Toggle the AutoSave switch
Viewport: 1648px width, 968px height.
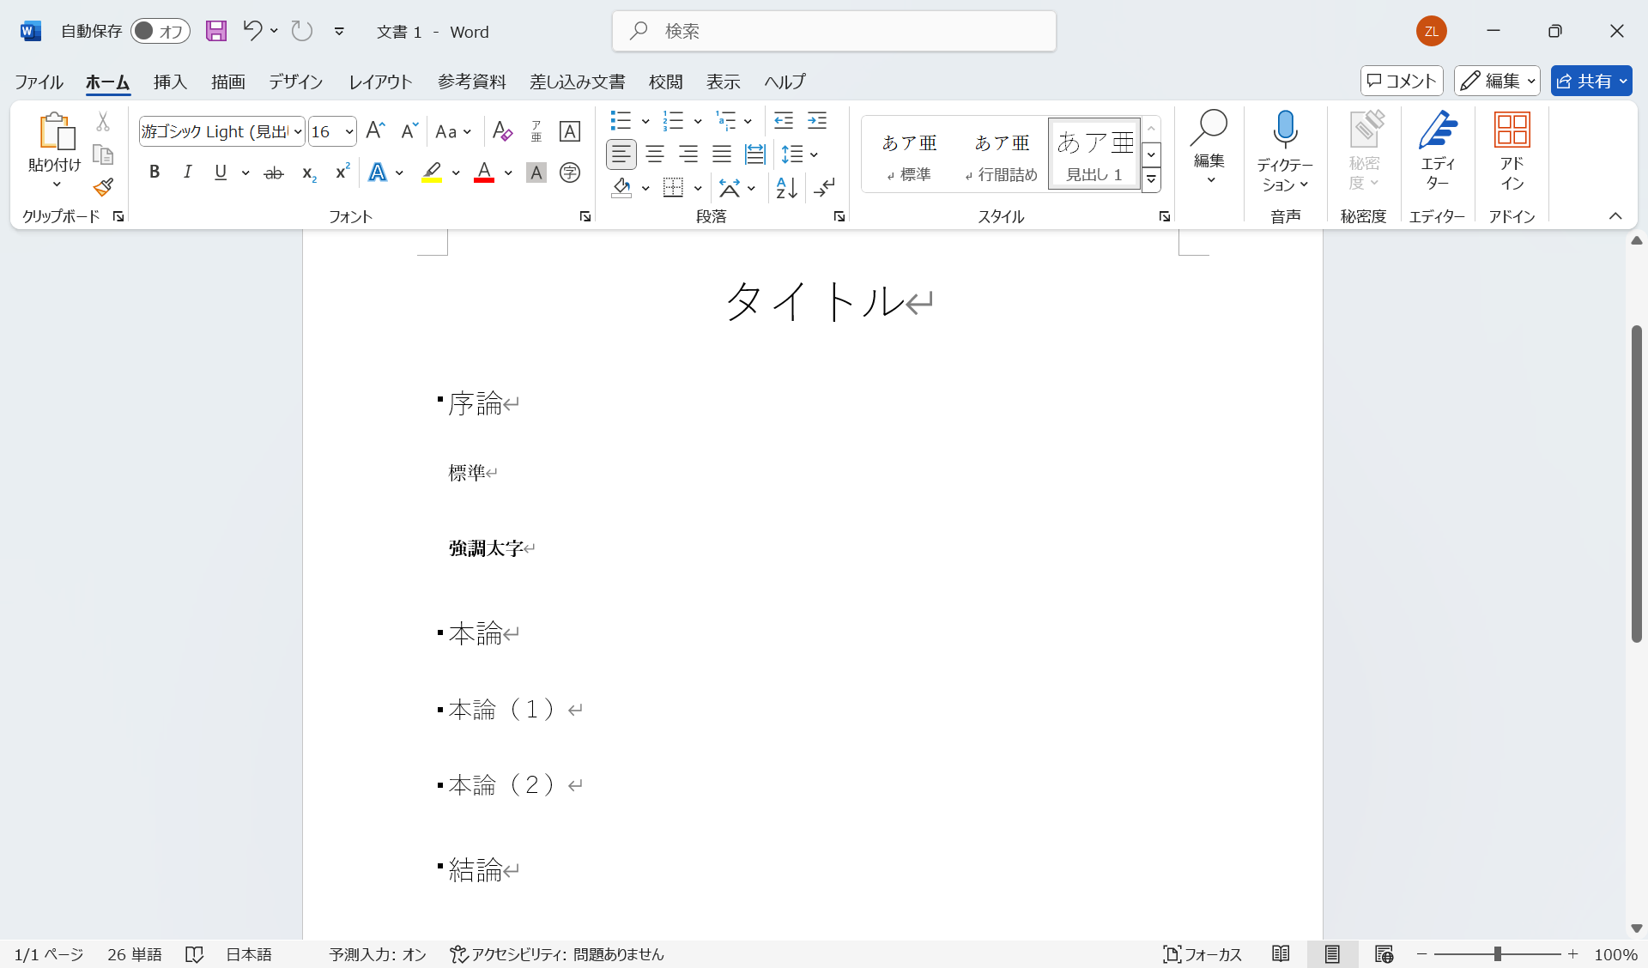click(x=161, y=32)
